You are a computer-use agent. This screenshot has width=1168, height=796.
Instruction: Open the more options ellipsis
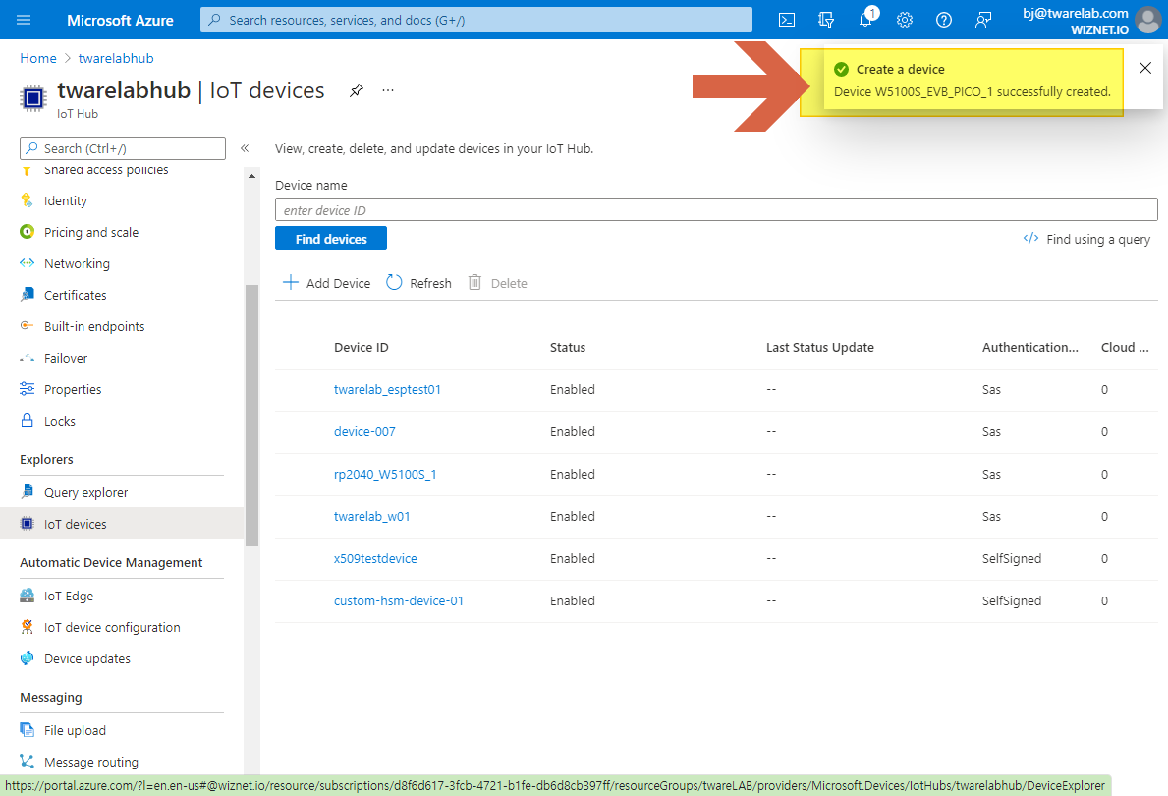tap(388, 91)
